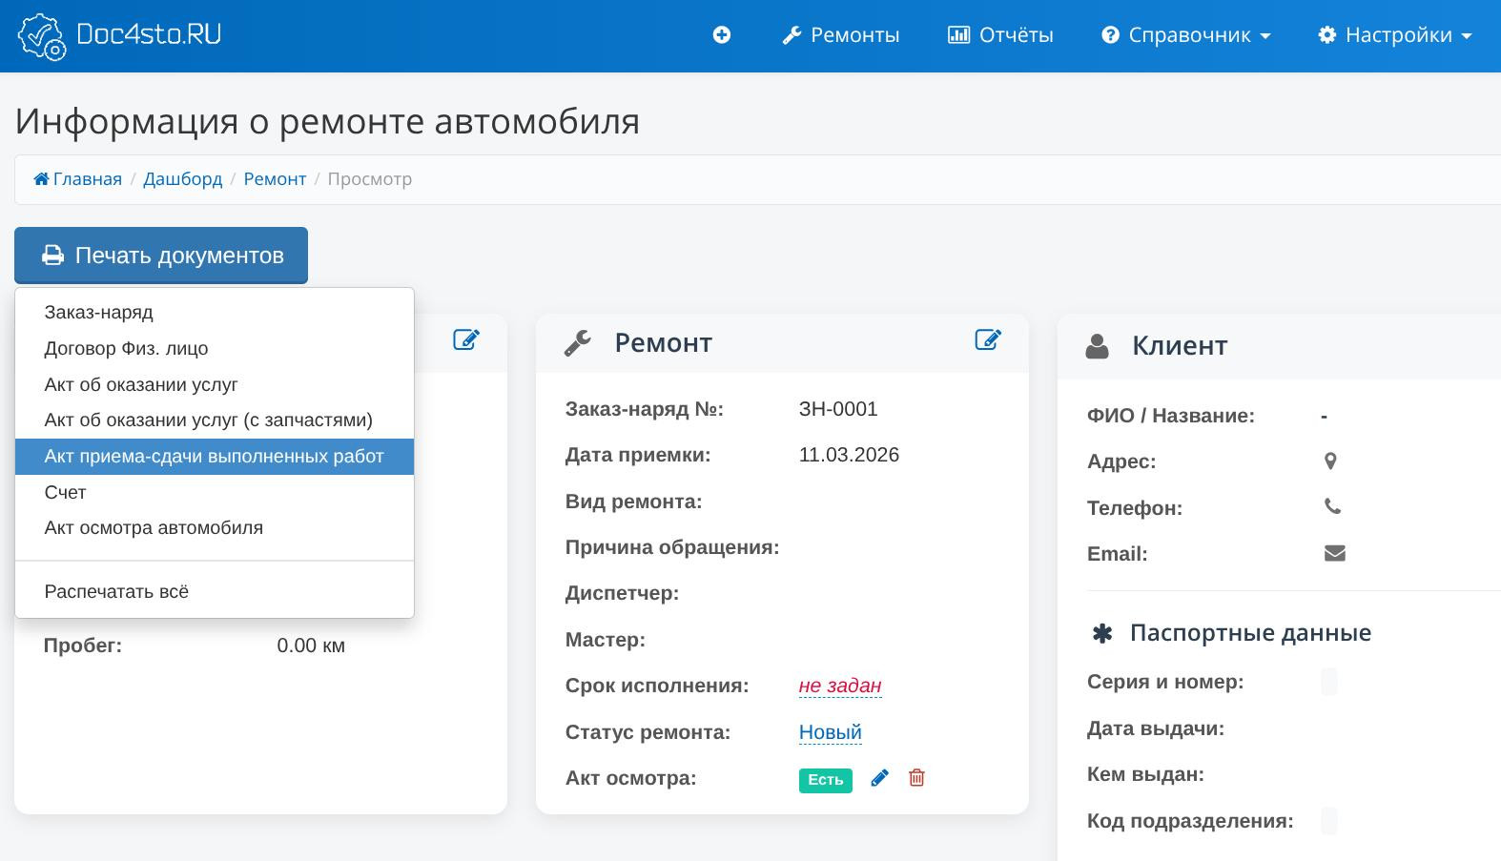
Task: Go to Ремонт breadcrumb link
Action: pos(275,179)
